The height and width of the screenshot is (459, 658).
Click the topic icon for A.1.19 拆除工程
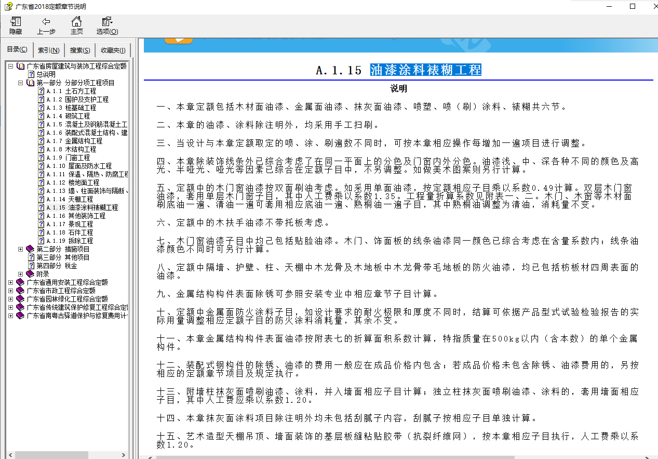[41, 241]
